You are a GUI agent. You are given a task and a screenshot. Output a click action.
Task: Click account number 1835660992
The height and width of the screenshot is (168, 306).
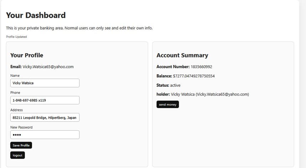(x=201, y=67)
